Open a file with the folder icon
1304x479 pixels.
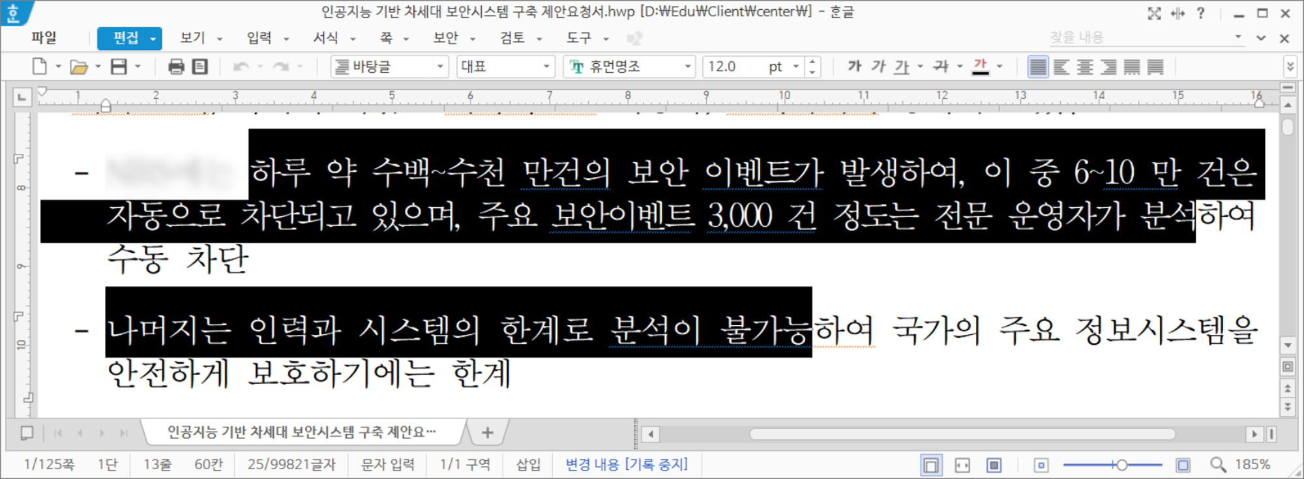pyautogui.click(x=79, y=66)
